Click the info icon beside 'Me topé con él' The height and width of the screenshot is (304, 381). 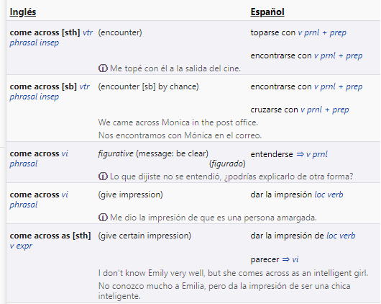click(103, 68)
